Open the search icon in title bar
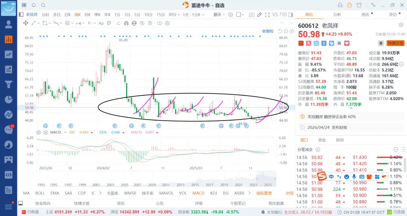 click(x=43, y=5)
